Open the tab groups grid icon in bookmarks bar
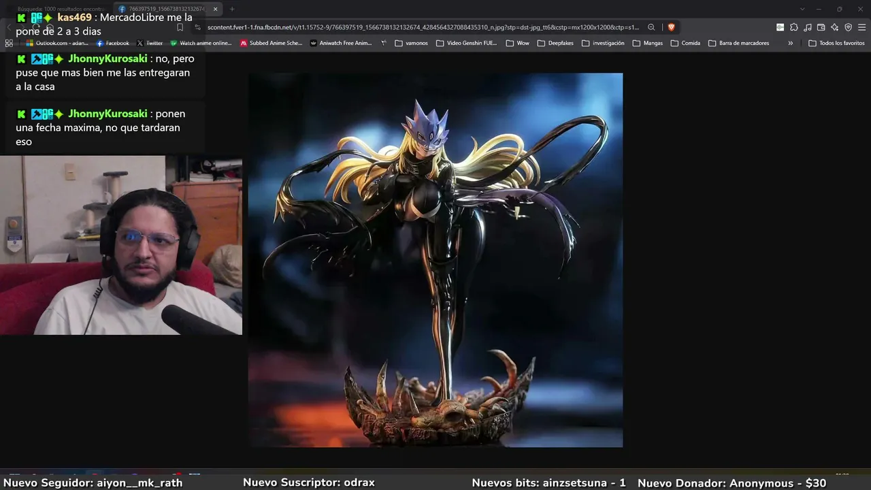Image resolution: width=871 pixels, height=490 pixels. (x=9, y=43)
